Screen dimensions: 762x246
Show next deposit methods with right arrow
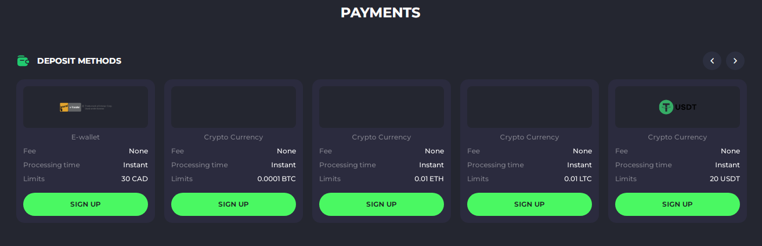735,61
